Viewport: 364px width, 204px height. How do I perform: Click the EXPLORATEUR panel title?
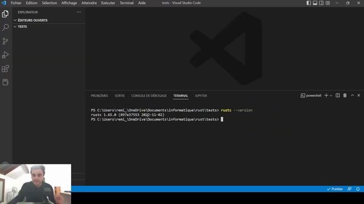tap(28, 12)
